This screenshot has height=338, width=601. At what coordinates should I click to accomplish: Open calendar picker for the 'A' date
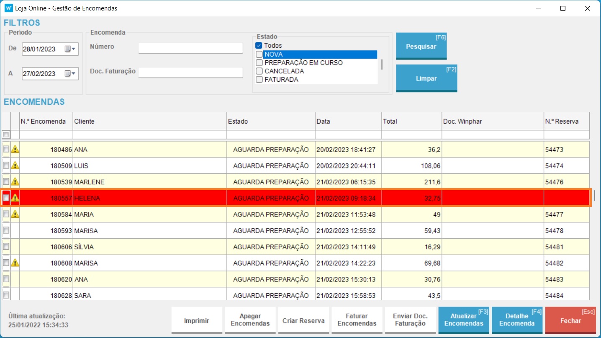click(x=70, y=74)
